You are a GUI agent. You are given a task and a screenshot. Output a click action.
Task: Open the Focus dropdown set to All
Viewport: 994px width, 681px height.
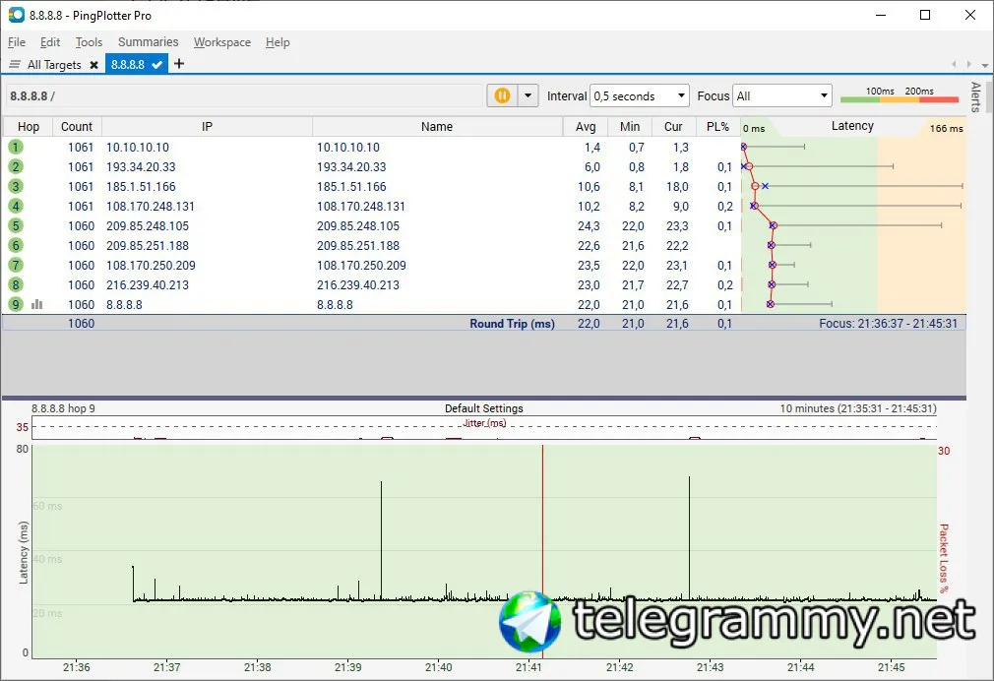coord(781,95)
